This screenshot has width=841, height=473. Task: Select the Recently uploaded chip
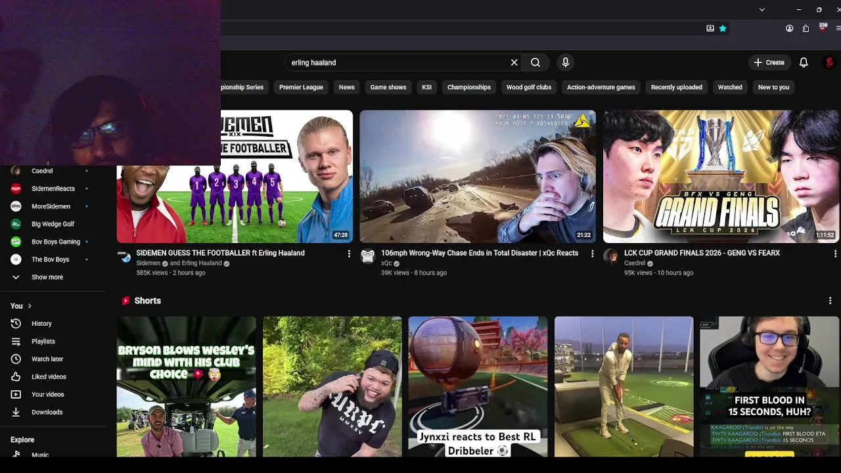(x=676, y=87)
